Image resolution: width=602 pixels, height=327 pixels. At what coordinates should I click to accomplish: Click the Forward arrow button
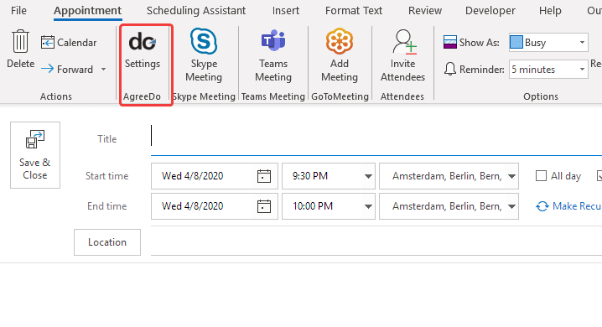[x=67, y=70]
